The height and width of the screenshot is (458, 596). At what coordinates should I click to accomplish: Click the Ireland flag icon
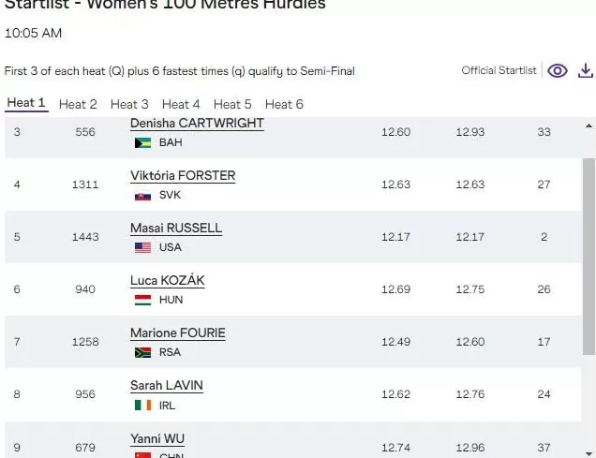click(x=143, y=406)
